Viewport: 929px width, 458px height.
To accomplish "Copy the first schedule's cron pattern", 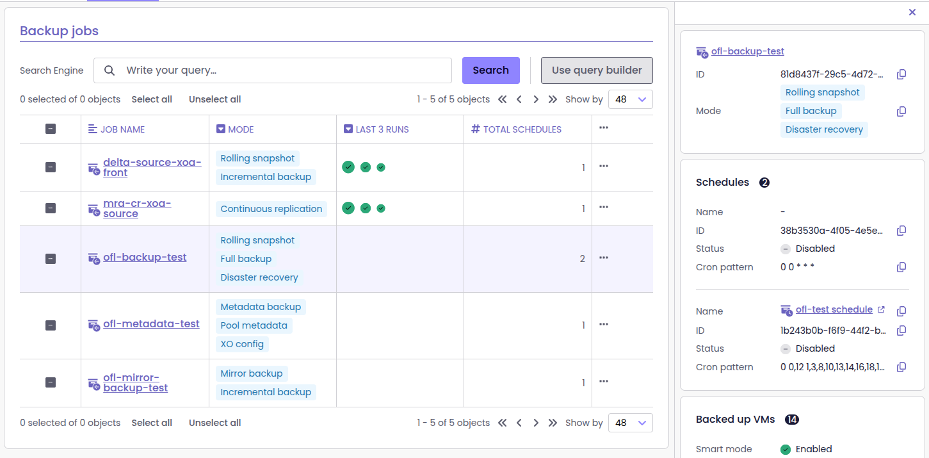I will click(x=901, y=267).
